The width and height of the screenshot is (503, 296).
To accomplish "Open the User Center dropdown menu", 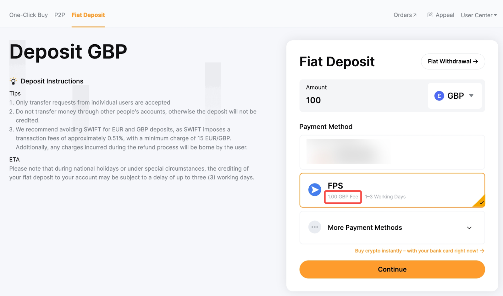I will point(478,15).
